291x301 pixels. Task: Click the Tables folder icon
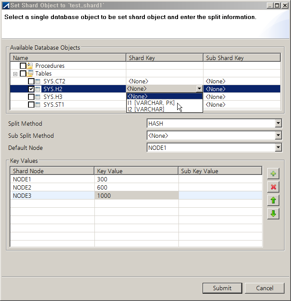coord(30,74)
